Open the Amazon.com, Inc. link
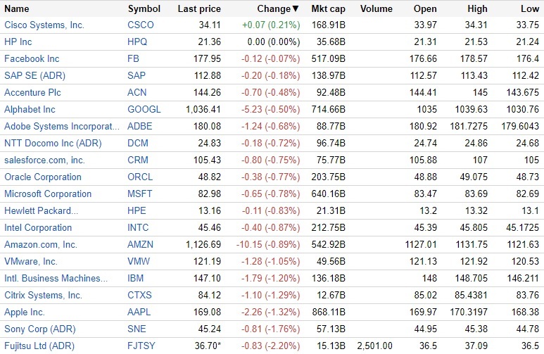Viewport: 544px width, 354px height. (x=41, y=245)
